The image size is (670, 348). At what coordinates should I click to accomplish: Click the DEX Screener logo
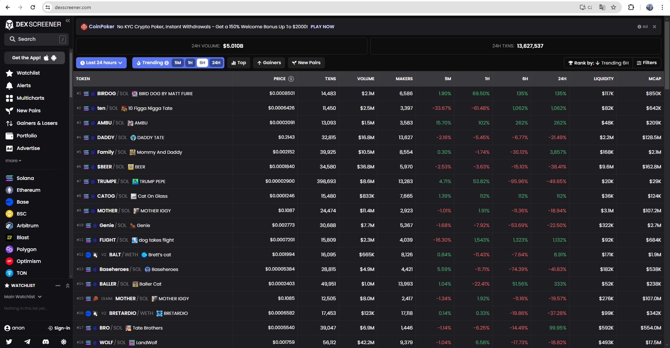click(x=33, y=24)
